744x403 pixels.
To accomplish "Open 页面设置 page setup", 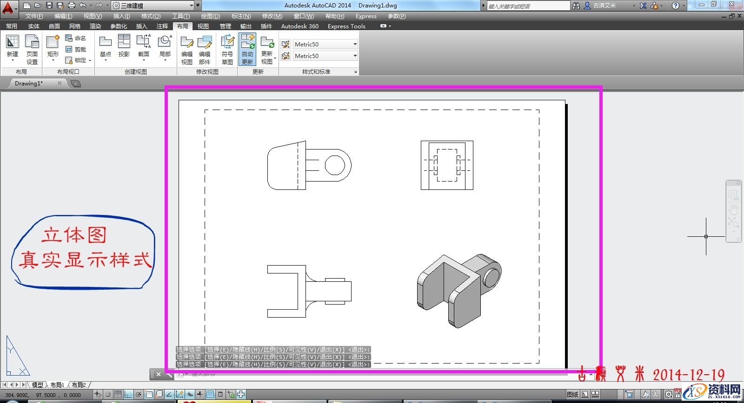I will 32,49.
